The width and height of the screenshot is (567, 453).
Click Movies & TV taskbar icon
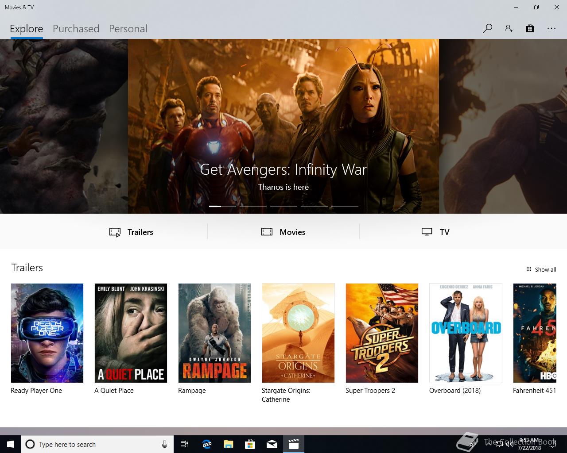[x=294, y=444]
